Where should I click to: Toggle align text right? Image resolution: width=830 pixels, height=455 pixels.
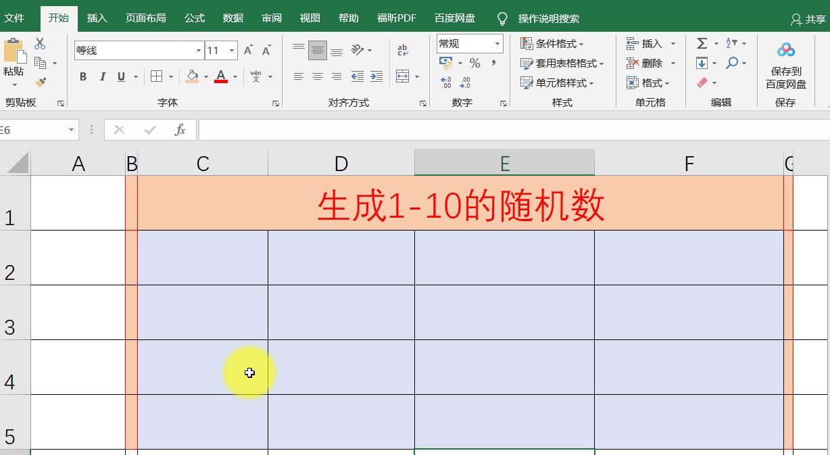337,76
